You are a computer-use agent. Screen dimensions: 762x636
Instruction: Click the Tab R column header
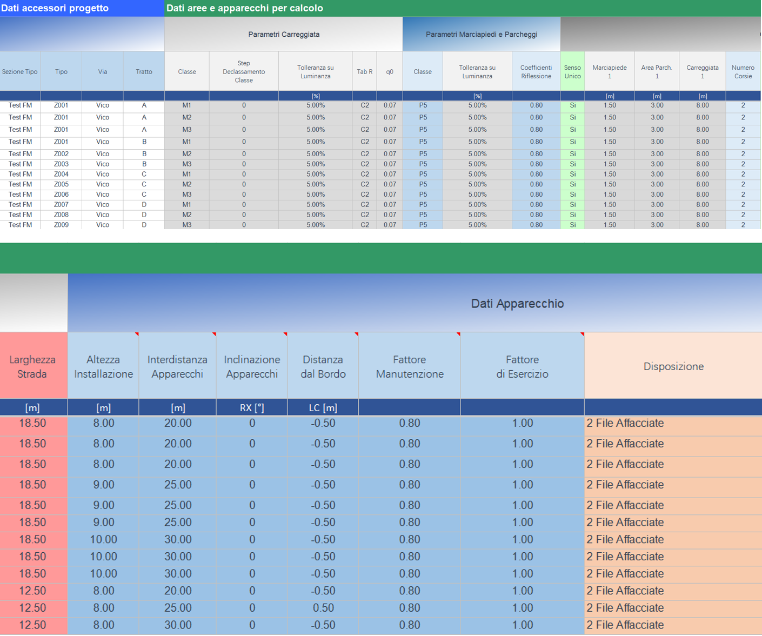[x=364, y=72]
